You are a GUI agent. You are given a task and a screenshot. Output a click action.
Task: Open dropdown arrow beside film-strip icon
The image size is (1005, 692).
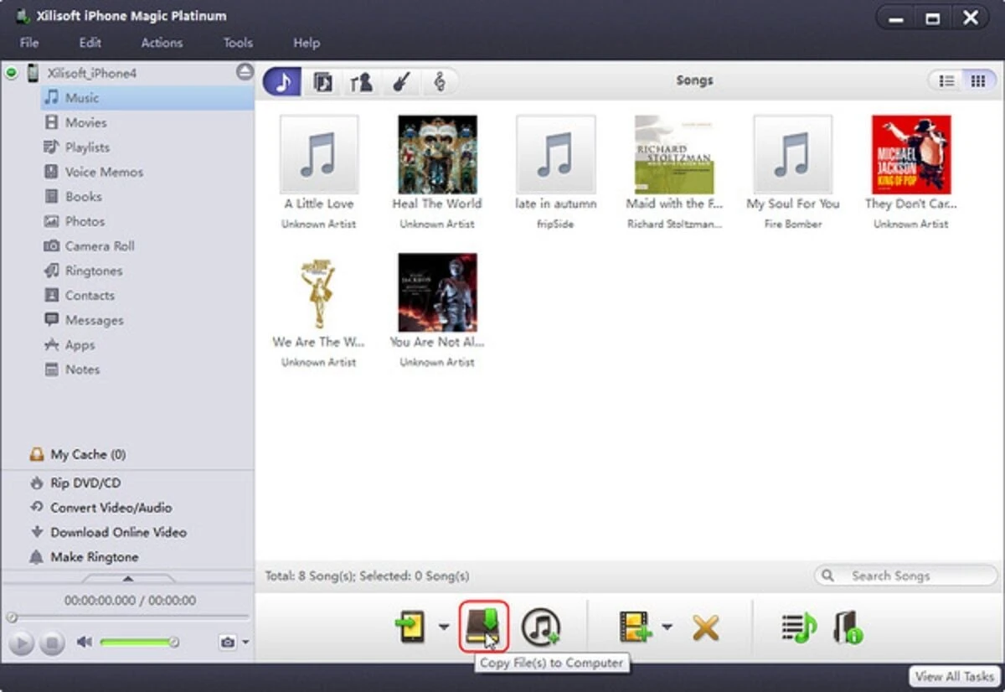tap(667, 627)
